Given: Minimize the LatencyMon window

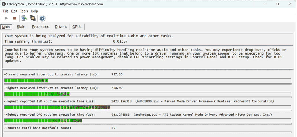Looking at the screenshot, I should coord(265,4).
